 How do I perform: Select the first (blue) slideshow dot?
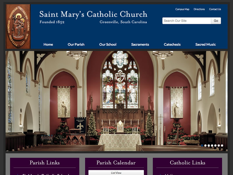coord(202,145)
